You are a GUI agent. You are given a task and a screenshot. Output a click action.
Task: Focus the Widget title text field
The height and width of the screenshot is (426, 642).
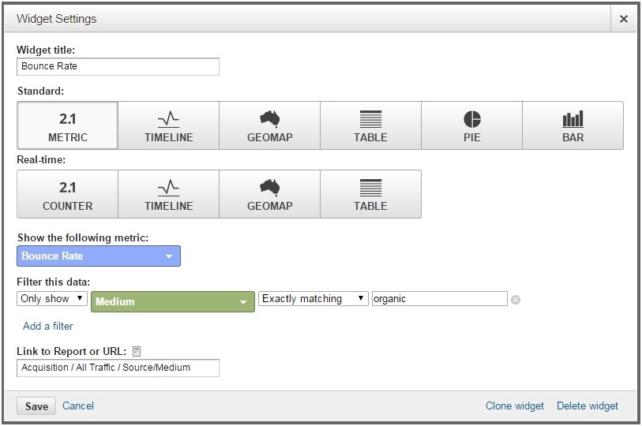coord(118,67)
